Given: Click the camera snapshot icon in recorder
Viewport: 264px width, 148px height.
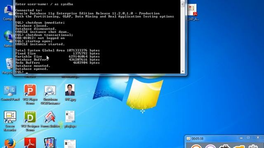Looking at the screenshot, I should pos(224,146).
